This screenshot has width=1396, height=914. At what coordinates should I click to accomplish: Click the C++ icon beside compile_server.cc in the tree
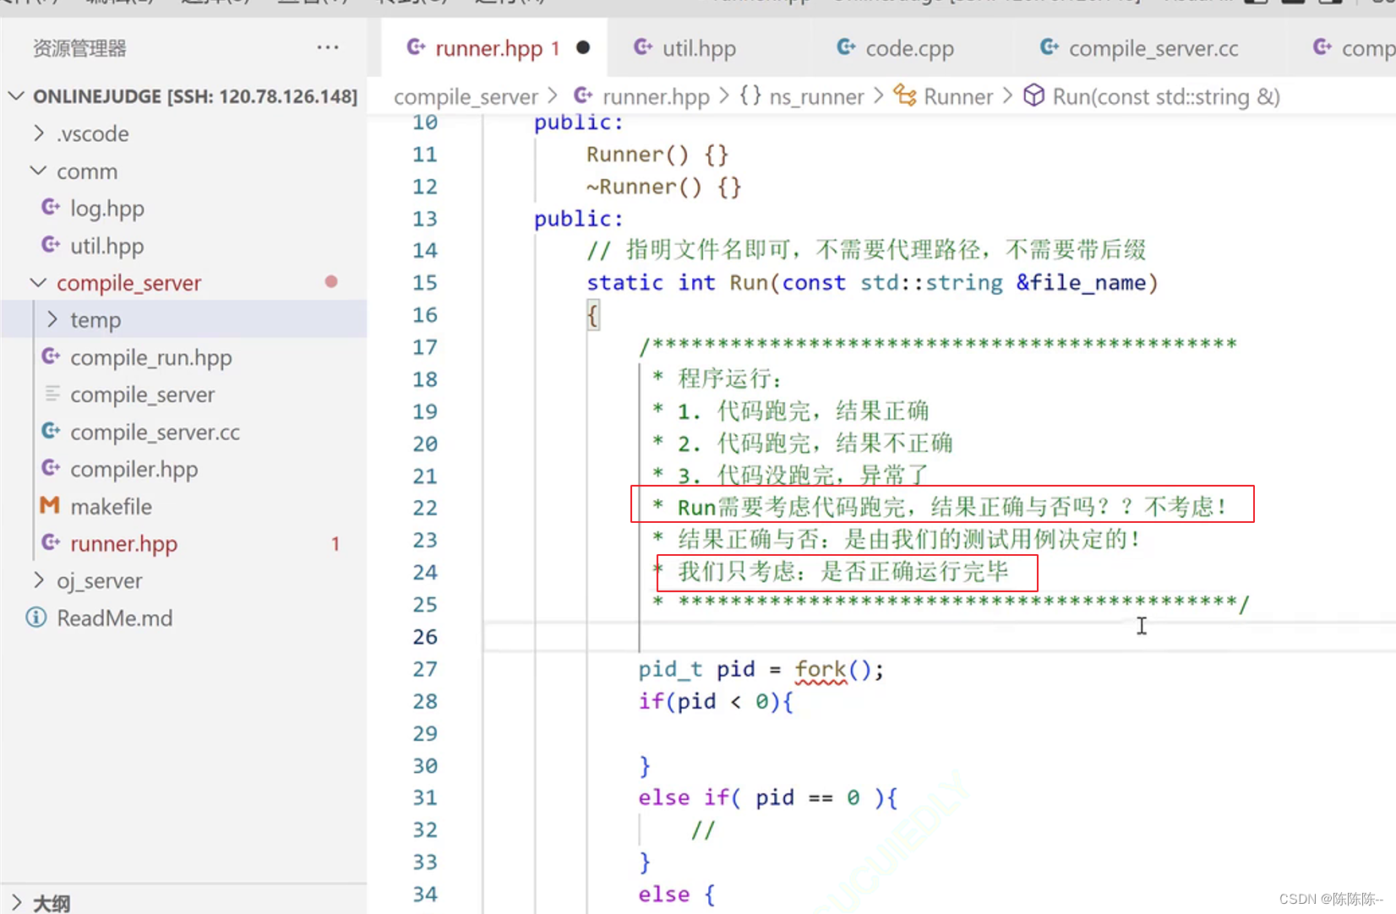pyautogui.click(x=51, y=431)
